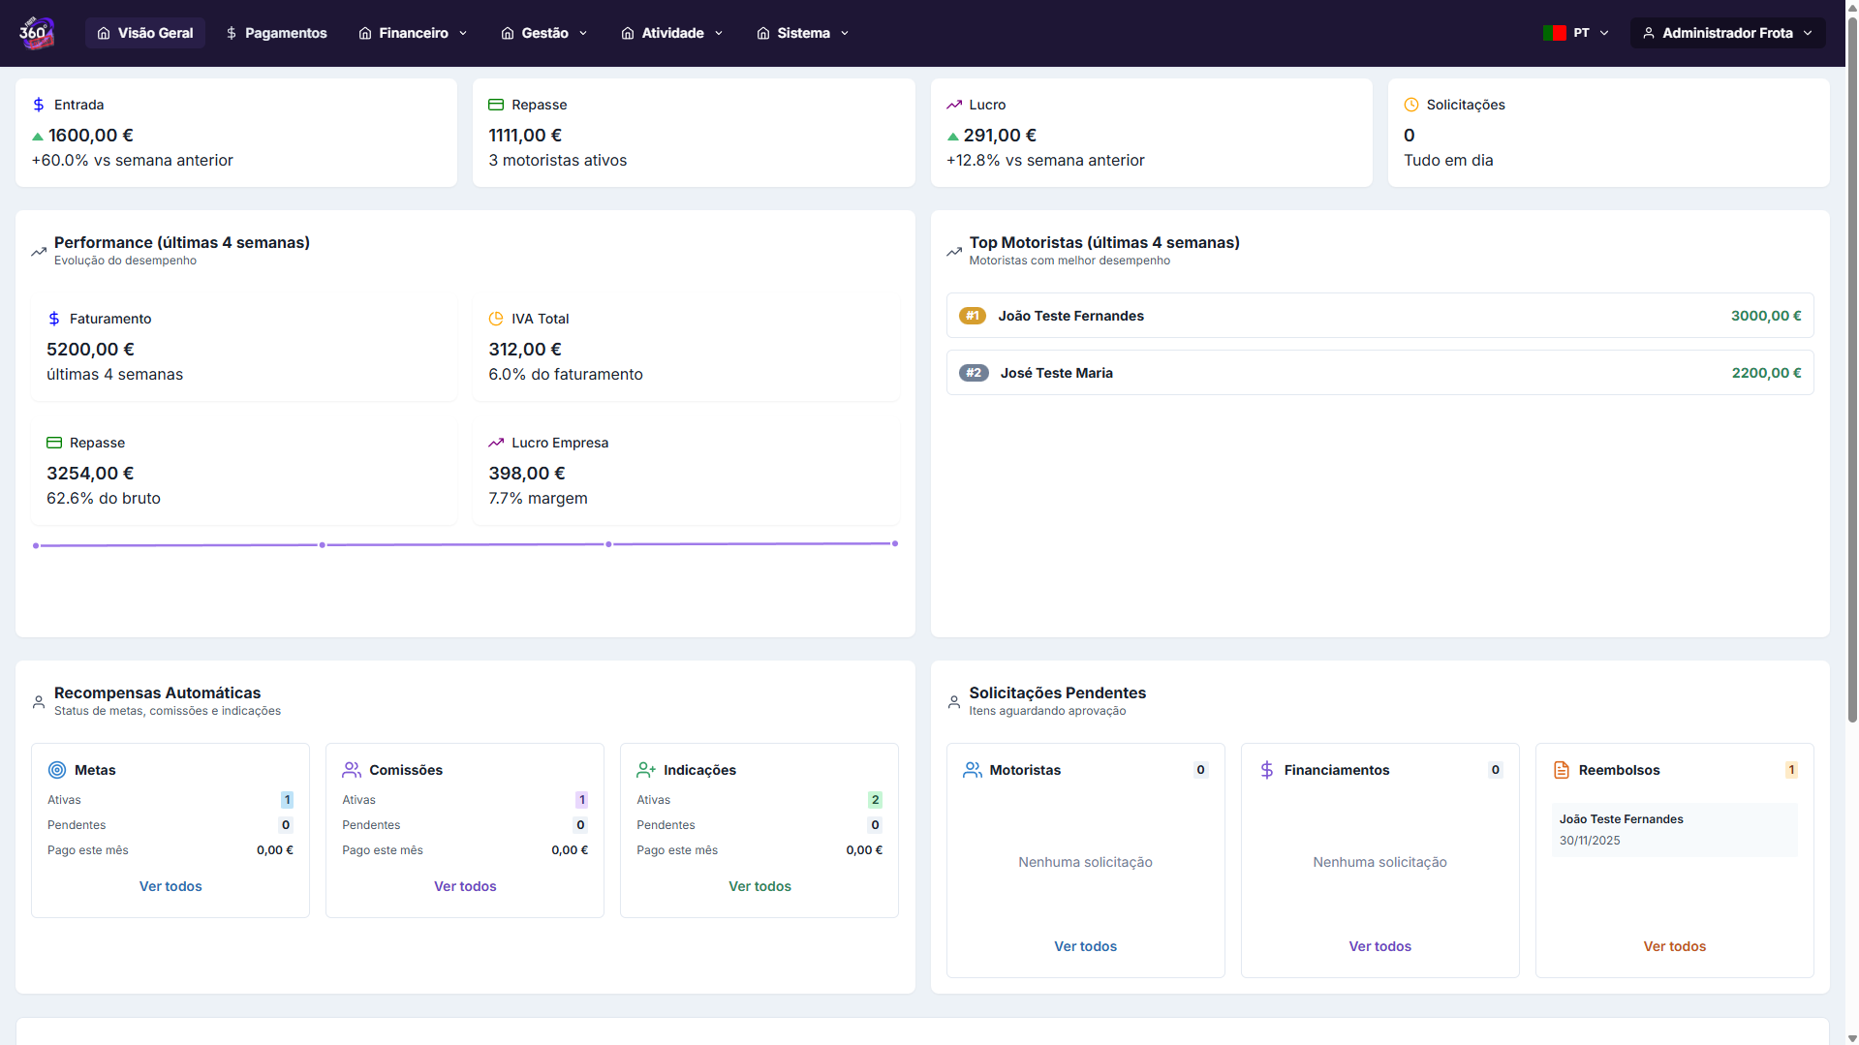This screenshot has width=1859, height=1045.
Task: Click Ver todos under Metas
Action: click(170, 886)
